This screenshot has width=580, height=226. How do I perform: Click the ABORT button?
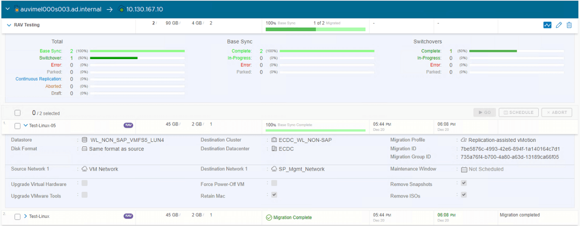557,113
